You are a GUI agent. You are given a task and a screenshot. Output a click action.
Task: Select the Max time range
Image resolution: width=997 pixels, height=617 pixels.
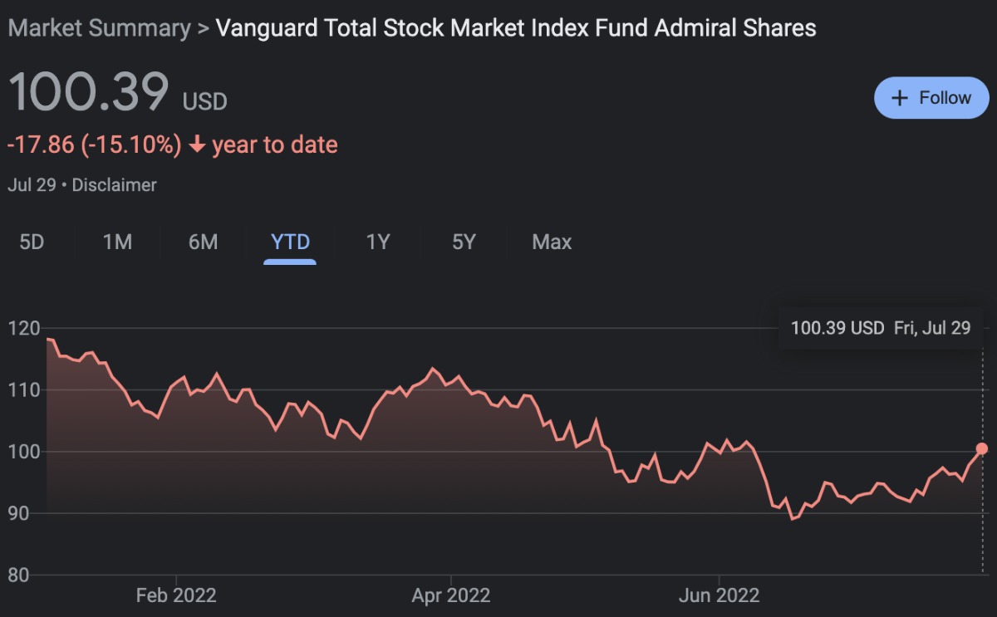552,242
